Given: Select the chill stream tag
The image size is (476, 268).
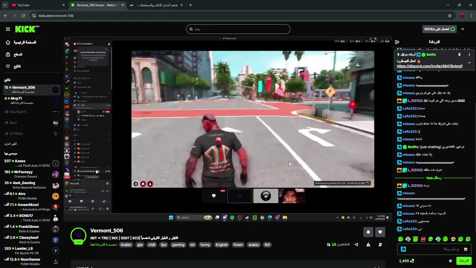Looking at the screenshot, I should [x=152, y=245].
